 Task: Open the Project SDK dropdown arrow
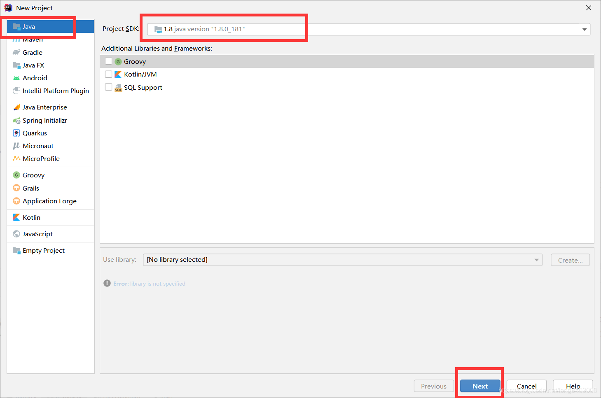584,29
